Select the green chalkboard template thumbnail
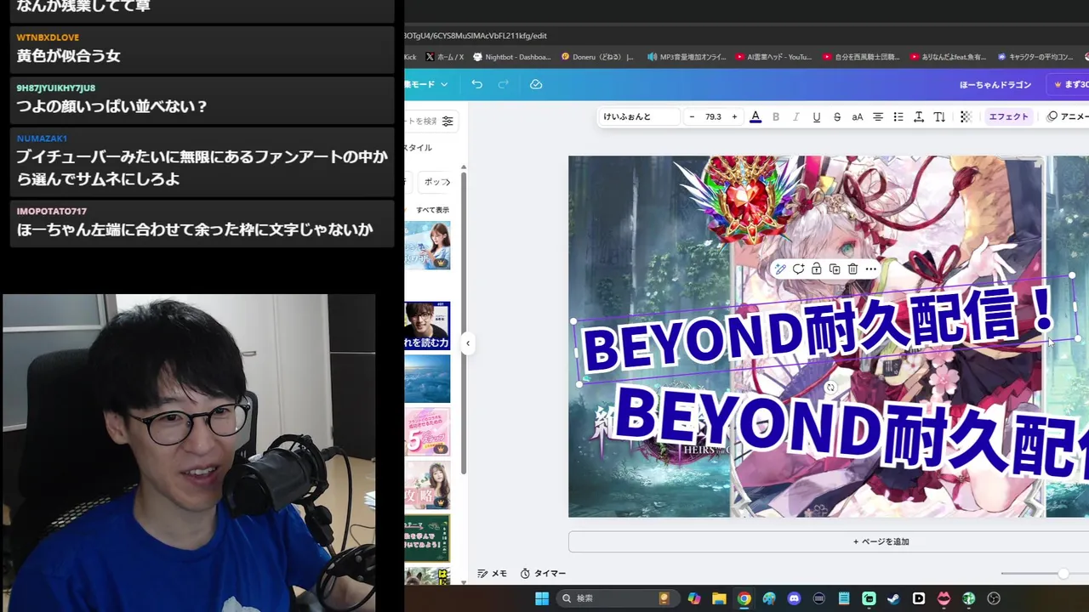The height and width of the screenshot is (612, 1089). tap(427, 538)
